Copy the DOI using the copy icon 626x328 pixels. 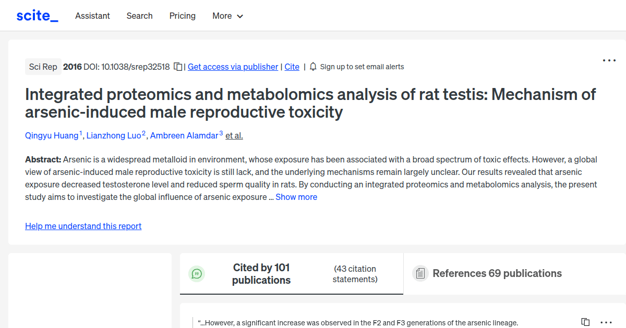pos(178,67)
